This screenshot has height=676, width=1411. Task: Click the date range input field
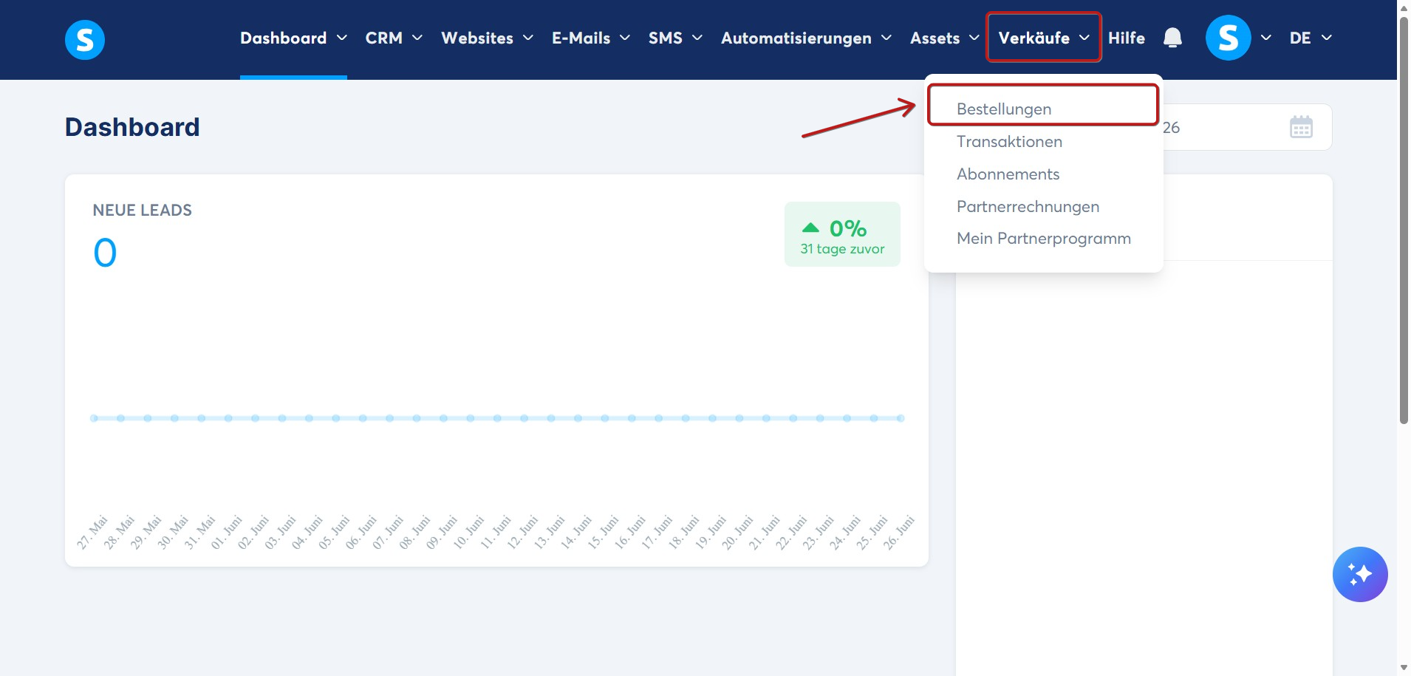click(x=1247, y=127)
